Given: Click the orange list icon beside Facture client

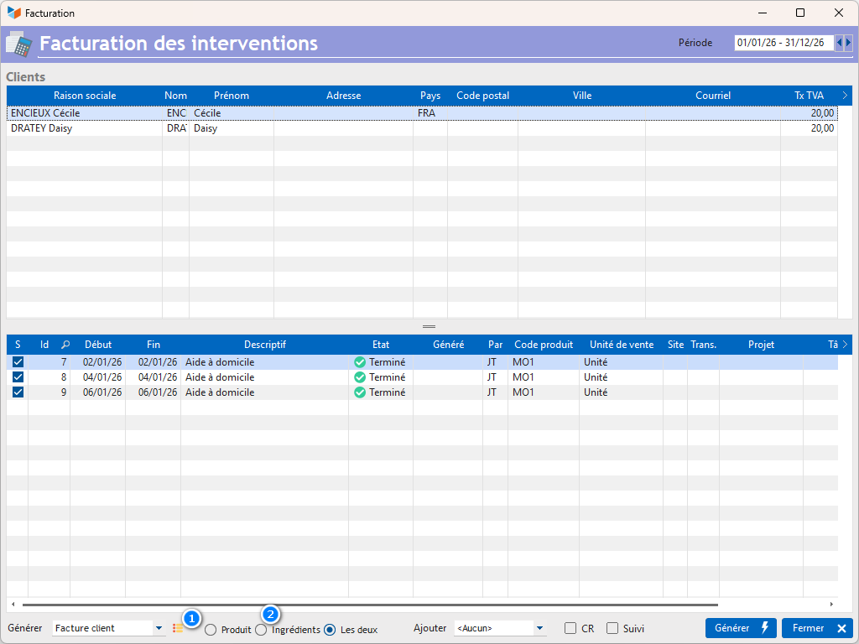Looking at the screenshot, I should point(178,628).
